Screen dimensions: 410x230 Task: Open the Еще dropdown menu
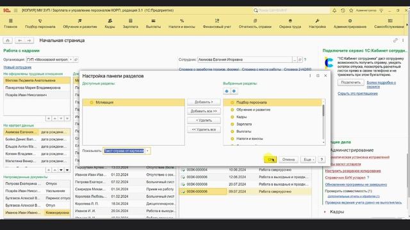[x=308, y=159]
